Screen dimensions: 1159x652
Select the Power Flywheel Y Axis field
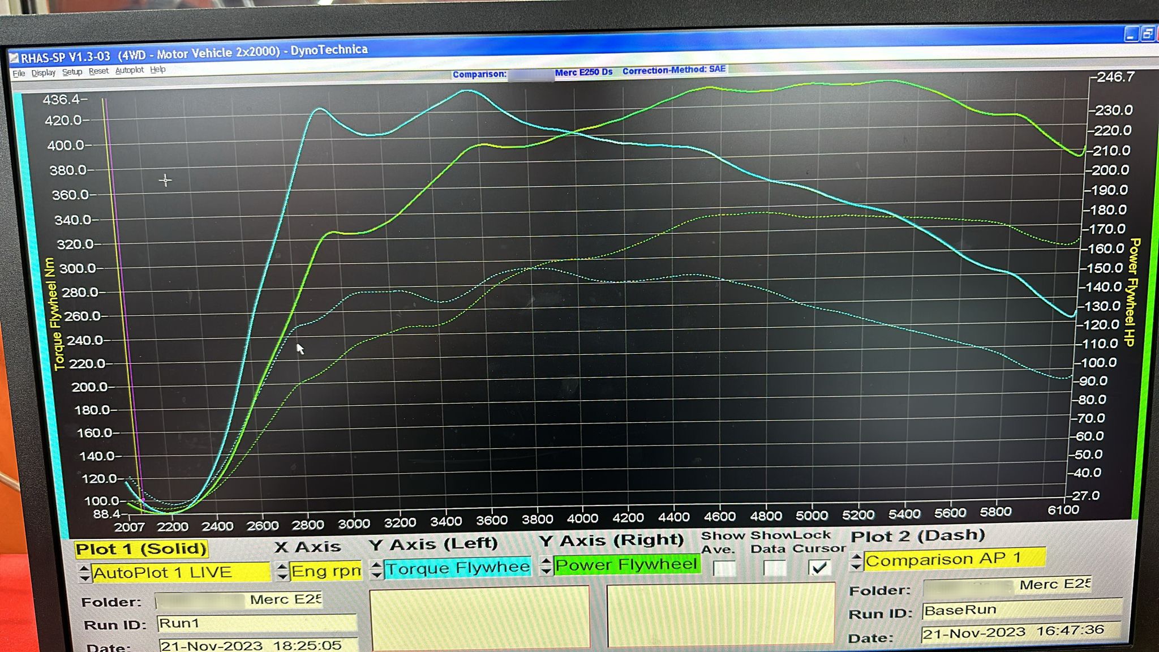pos(627,564)
